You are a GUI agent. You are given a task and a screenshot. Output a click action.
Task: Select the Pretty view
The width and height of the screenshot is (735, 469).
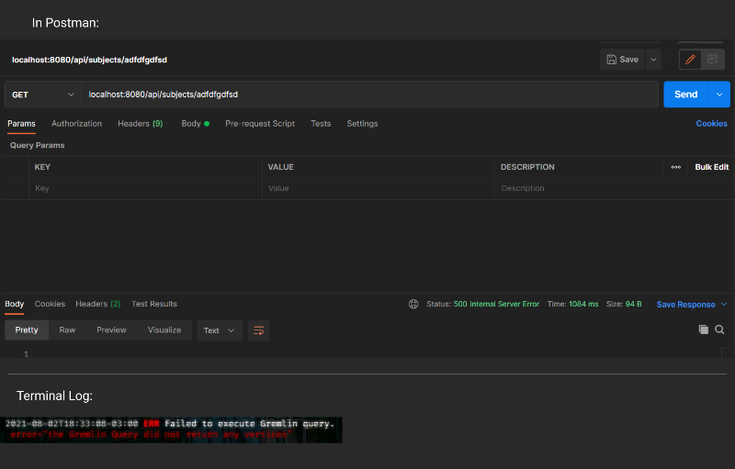(27, 330)
